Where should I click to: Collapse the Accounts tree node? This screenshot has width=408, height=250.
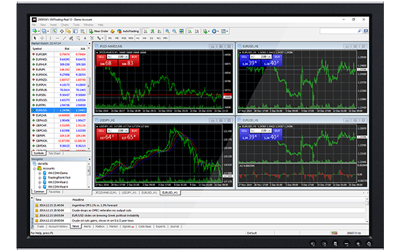click(35, 169)
